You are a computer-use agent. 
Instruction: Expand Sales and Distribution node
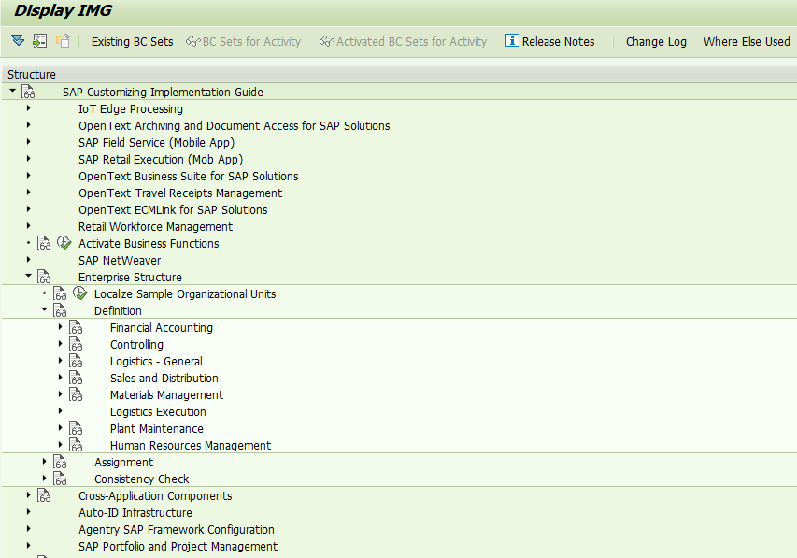tap(60, 377)
